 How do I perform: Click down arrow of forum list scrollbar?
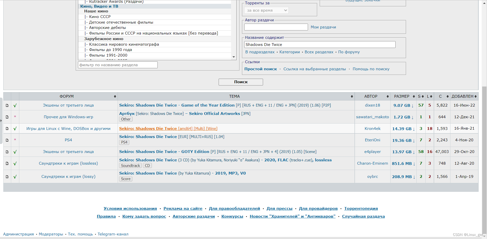[234, 57]
